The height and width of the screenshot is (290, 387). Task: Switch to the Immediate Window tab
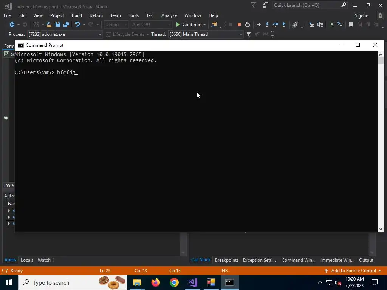pyautogui.click(x=337, y=260)
